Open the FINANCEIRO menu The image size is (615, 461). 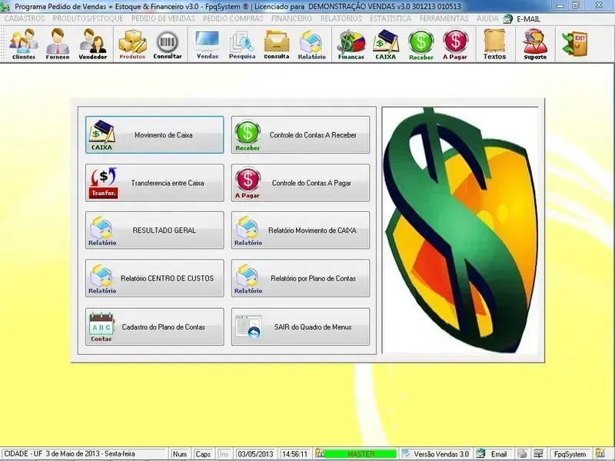pyautogui.click(x=291, y=18)
